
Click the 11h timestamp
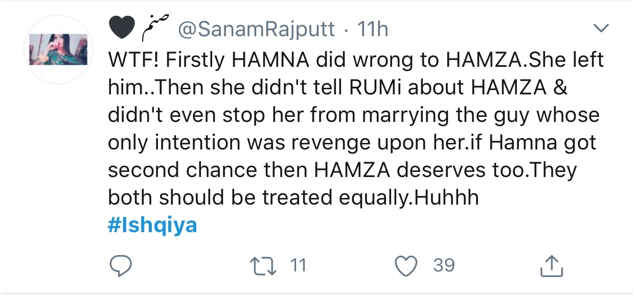tap(373, 30)
